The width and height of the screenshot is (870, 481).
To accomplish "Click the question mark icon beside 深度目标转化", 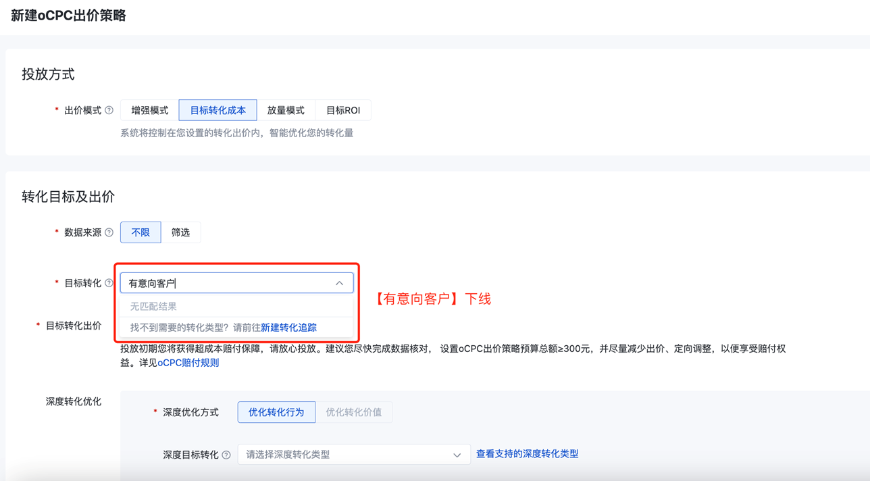I will [226, 455].
